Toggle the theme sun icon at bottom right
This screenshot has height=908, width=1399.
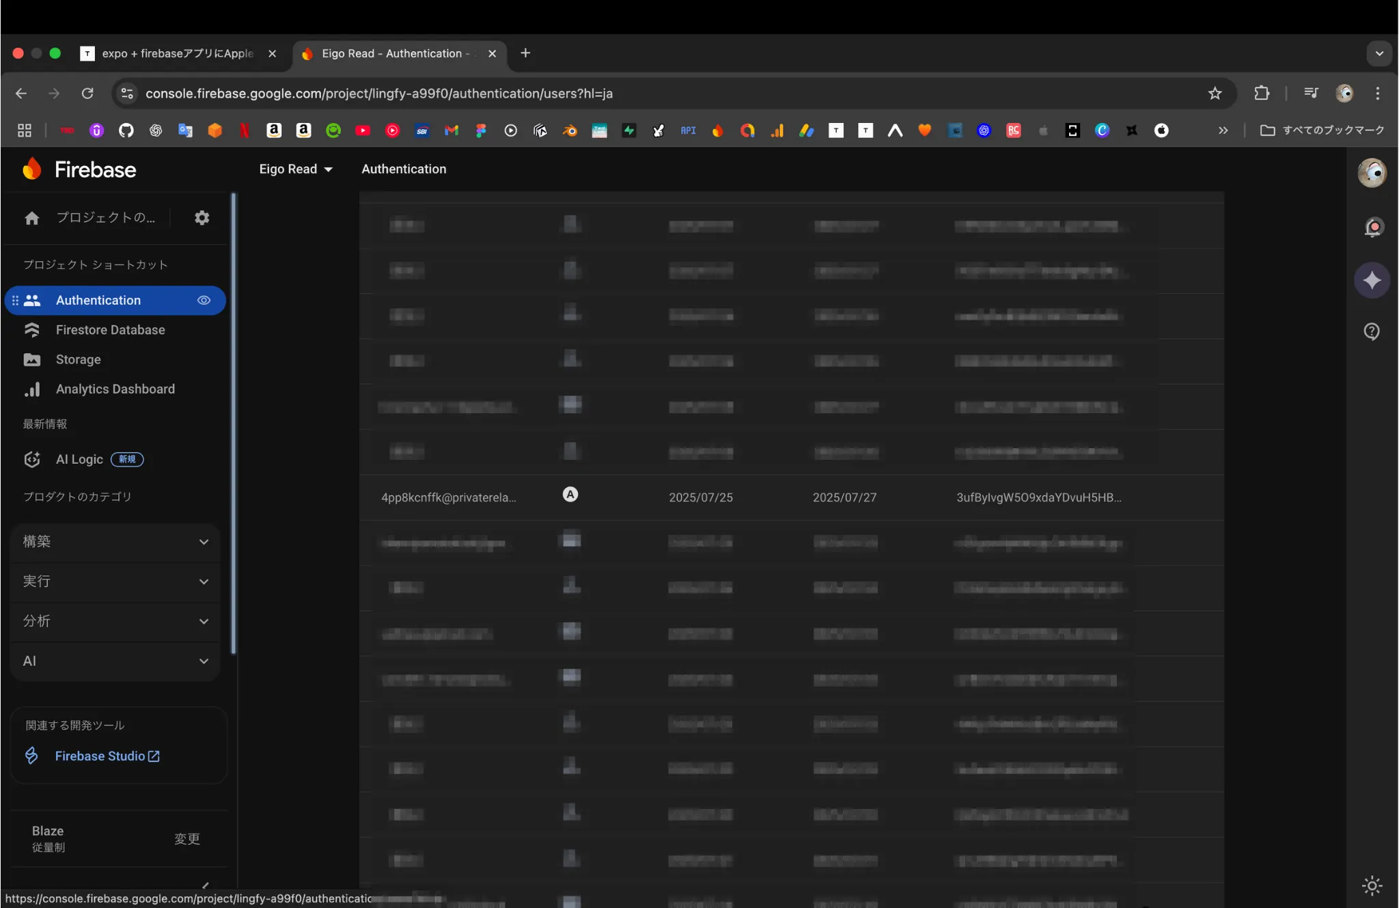(1372, 885)
